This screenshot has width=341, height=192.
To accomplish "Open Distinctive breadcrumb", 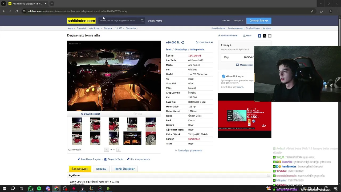I will [x=131, y=28].
